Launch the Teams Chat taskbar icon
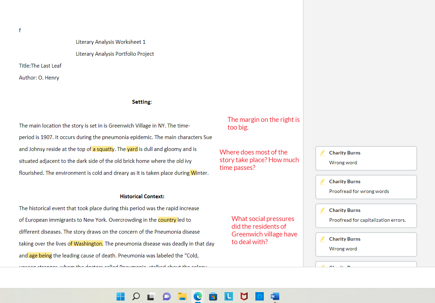This screenshot has height=303, width=435. coord(166,296)
